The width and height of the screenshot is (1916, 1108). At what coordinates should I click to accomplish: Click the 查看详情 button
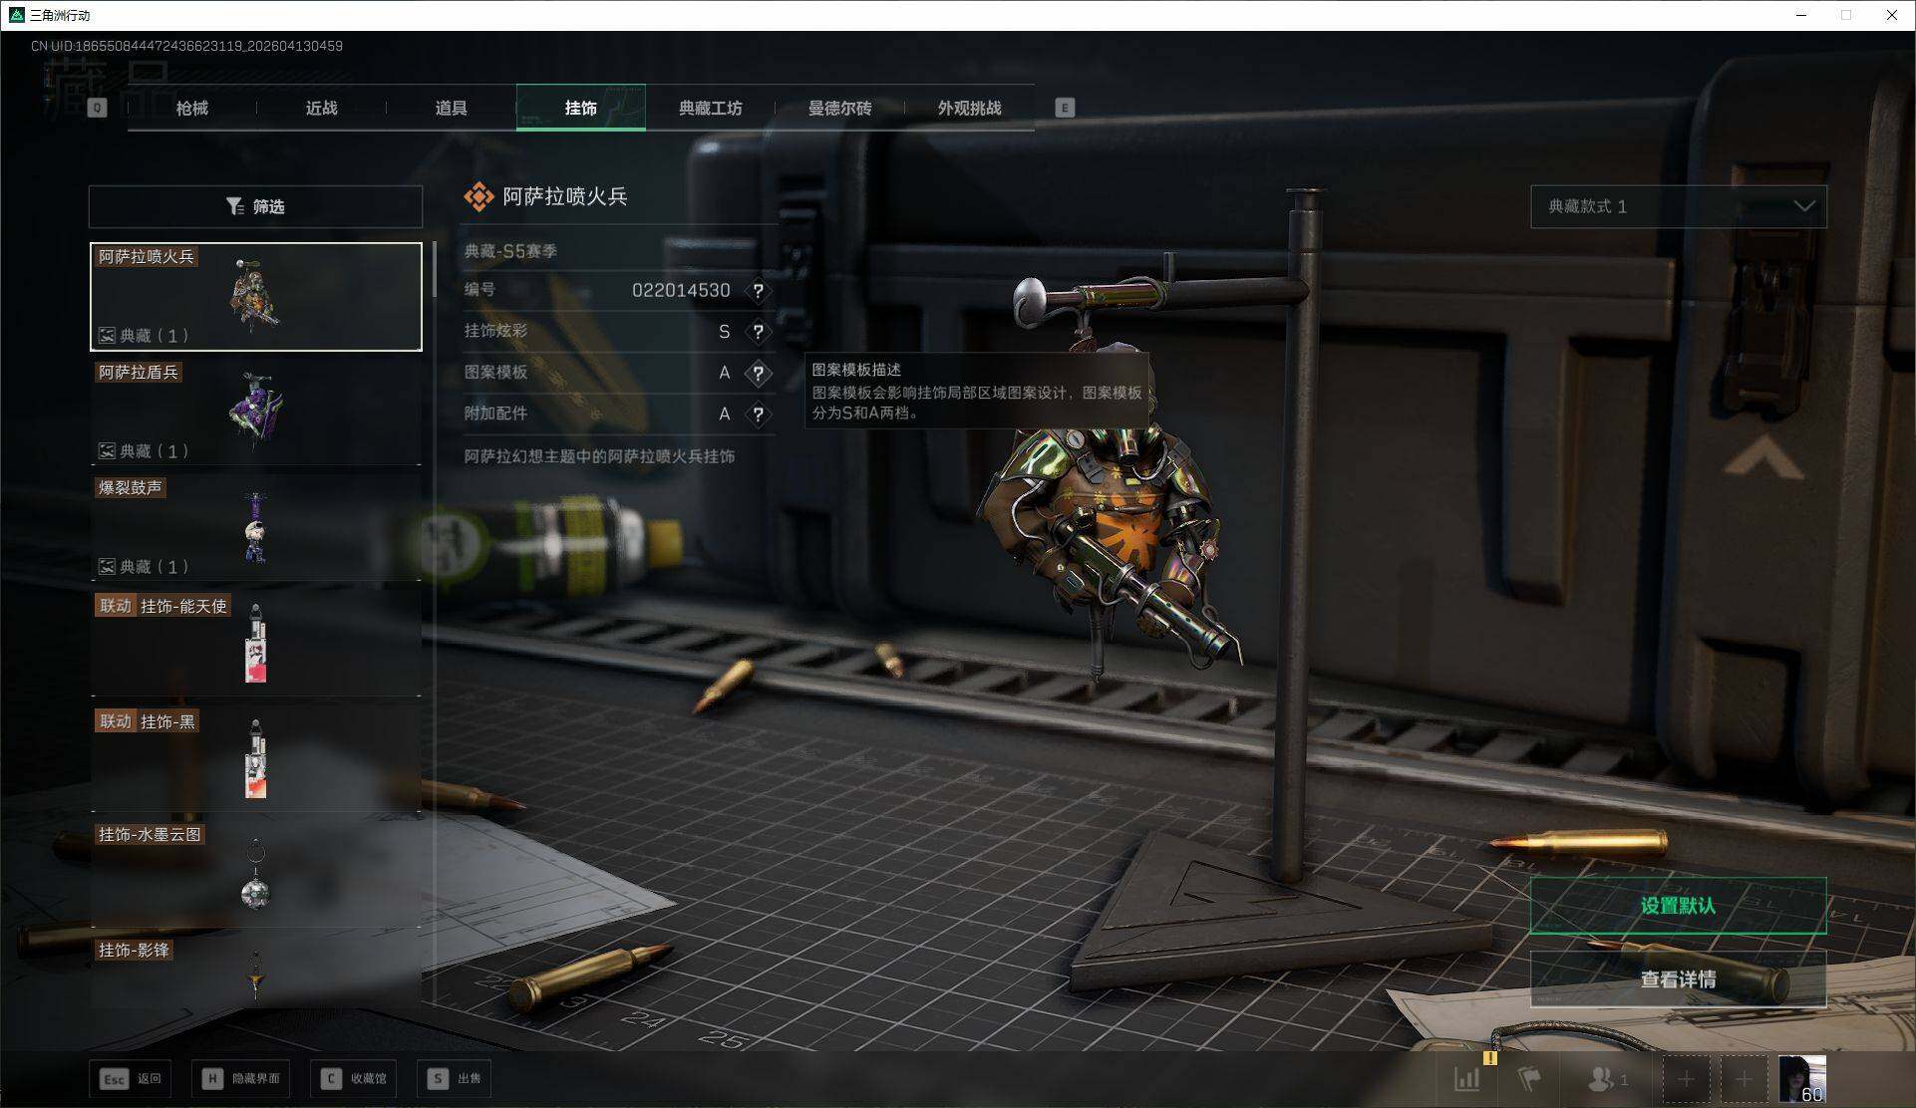click(1678, 978)
